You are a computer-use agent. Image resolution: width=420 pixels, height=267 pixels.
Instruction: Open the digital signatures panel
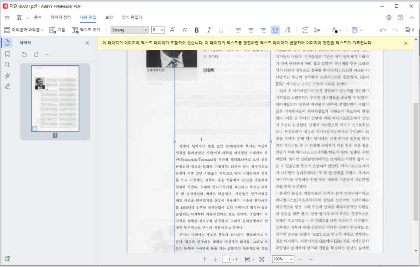click(7, 87)
